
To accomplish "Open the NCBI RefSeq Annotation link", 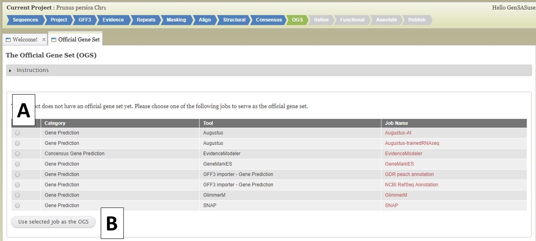I will pyautogui.click(x=411, y=185).
